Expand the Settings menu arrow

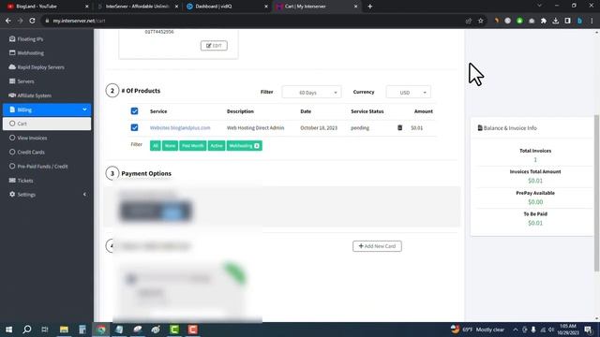(84, 194)
